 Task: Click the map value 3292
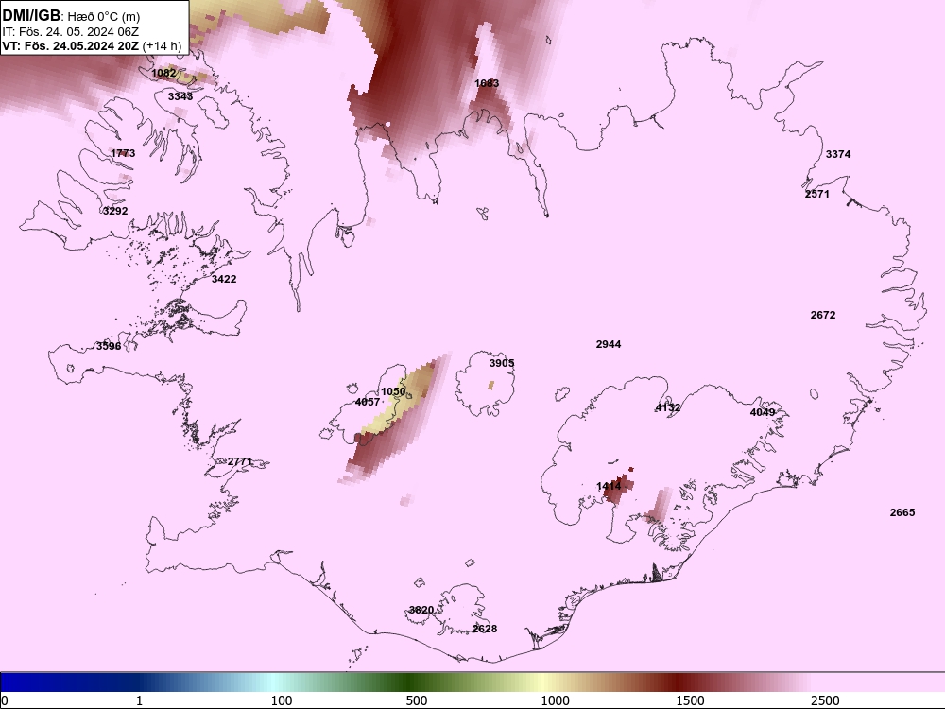[115, 211]
